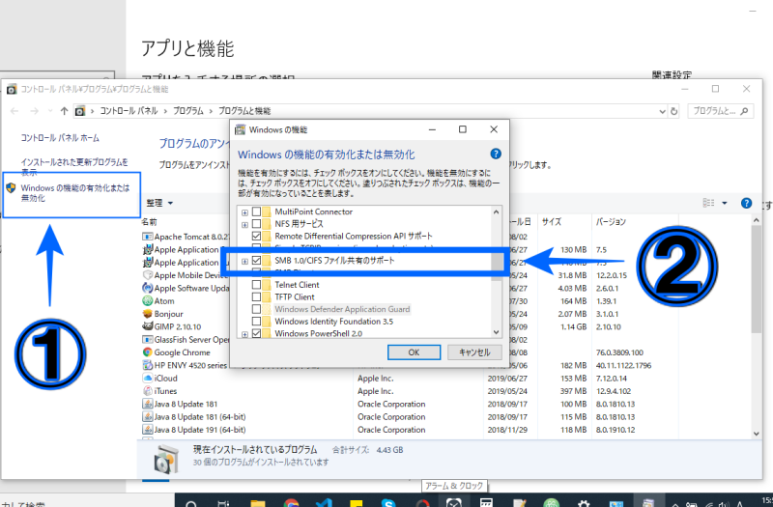
Task: Click help icon in programs toolbar
Action: point(746,204)
